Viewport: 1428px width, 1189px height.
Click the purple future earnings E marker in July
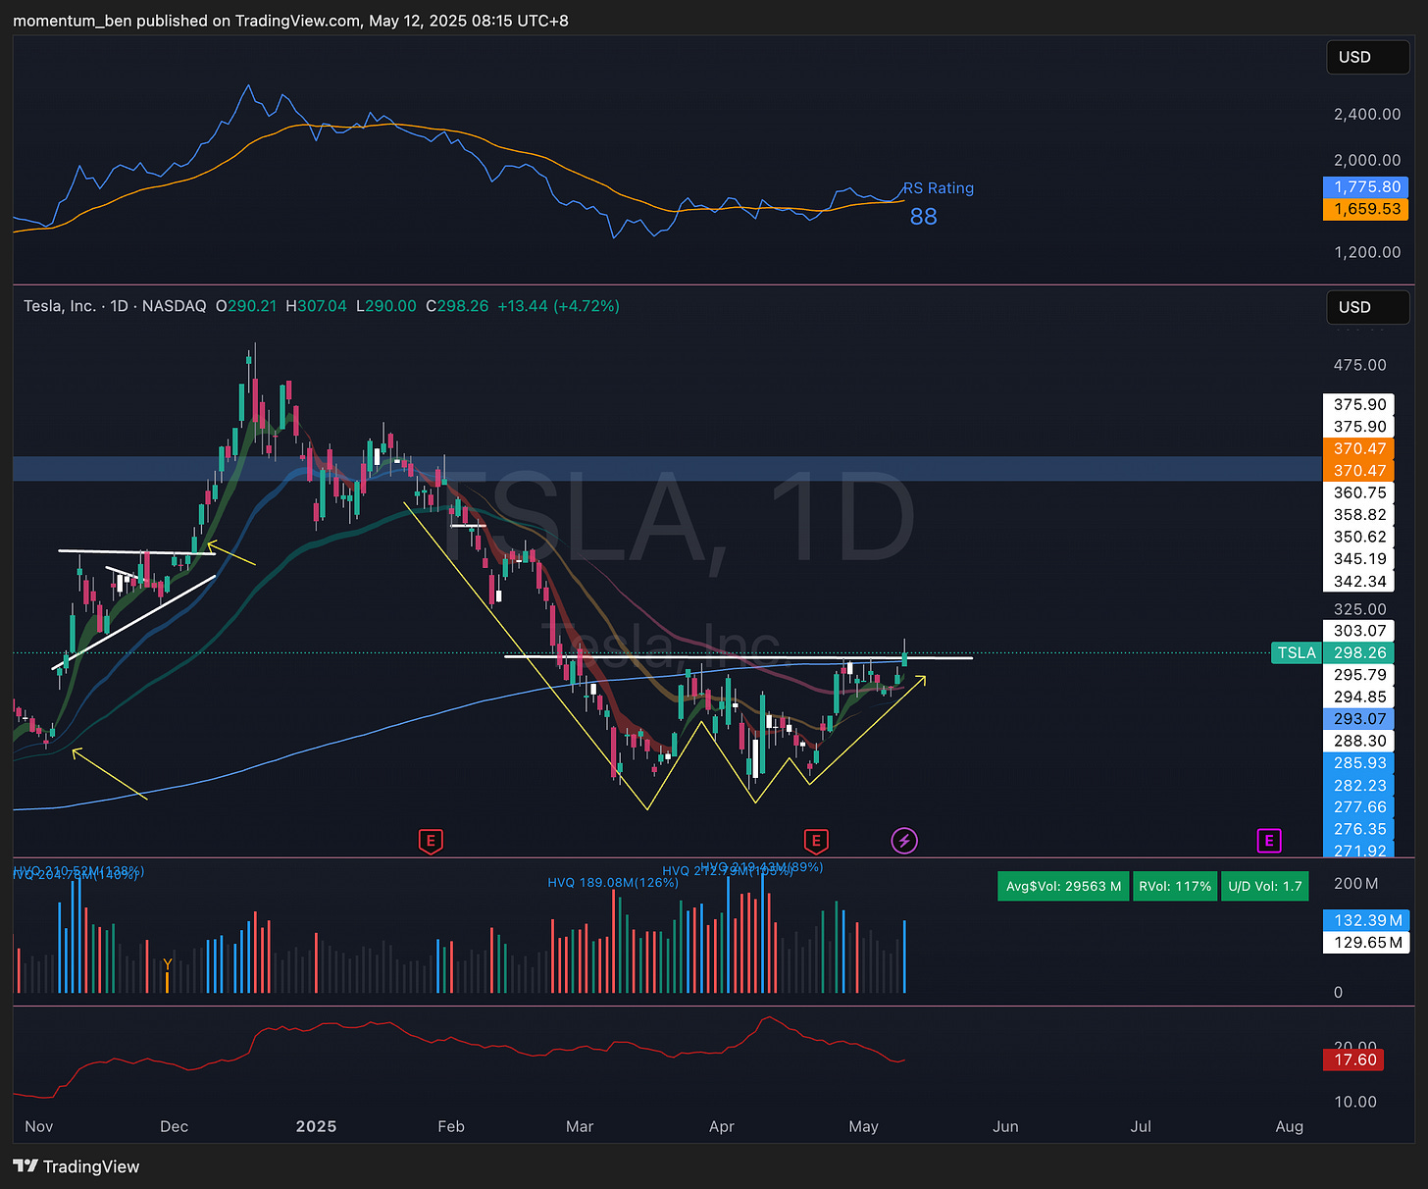tap(1269, 841)
